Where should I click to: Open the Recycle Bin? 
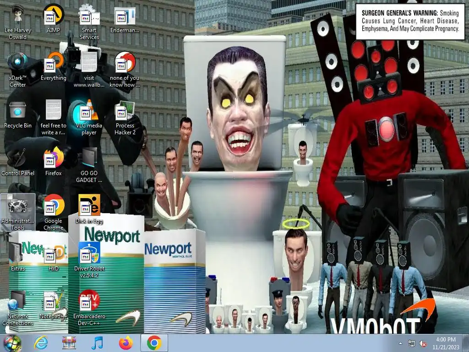[x=18, y=115]
